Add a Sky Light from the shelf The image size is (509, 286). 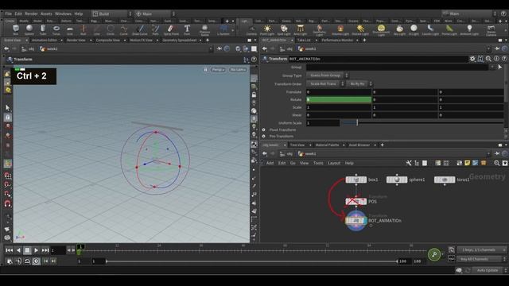pos(399,30)
